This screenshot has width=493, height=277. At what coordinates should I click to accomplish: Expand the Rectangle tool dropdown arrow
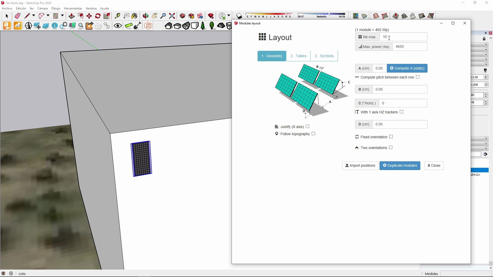62,16
